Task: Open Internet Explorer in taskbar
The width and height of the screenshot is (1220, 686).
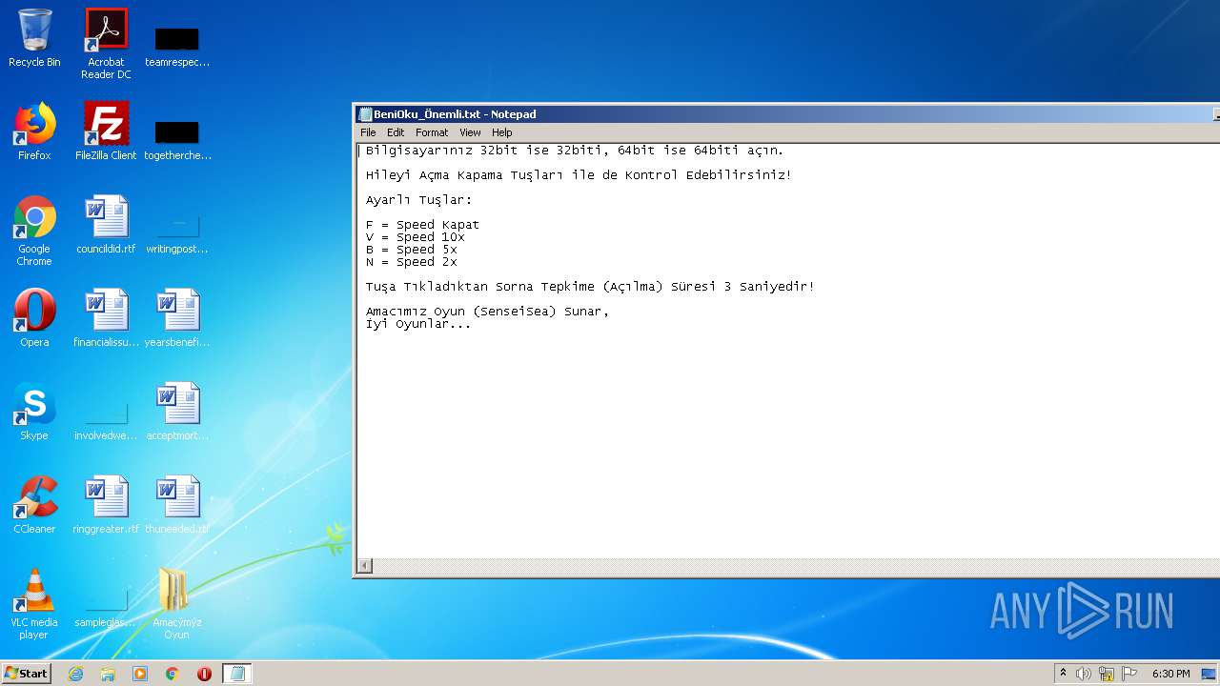Action: [75, 674]
